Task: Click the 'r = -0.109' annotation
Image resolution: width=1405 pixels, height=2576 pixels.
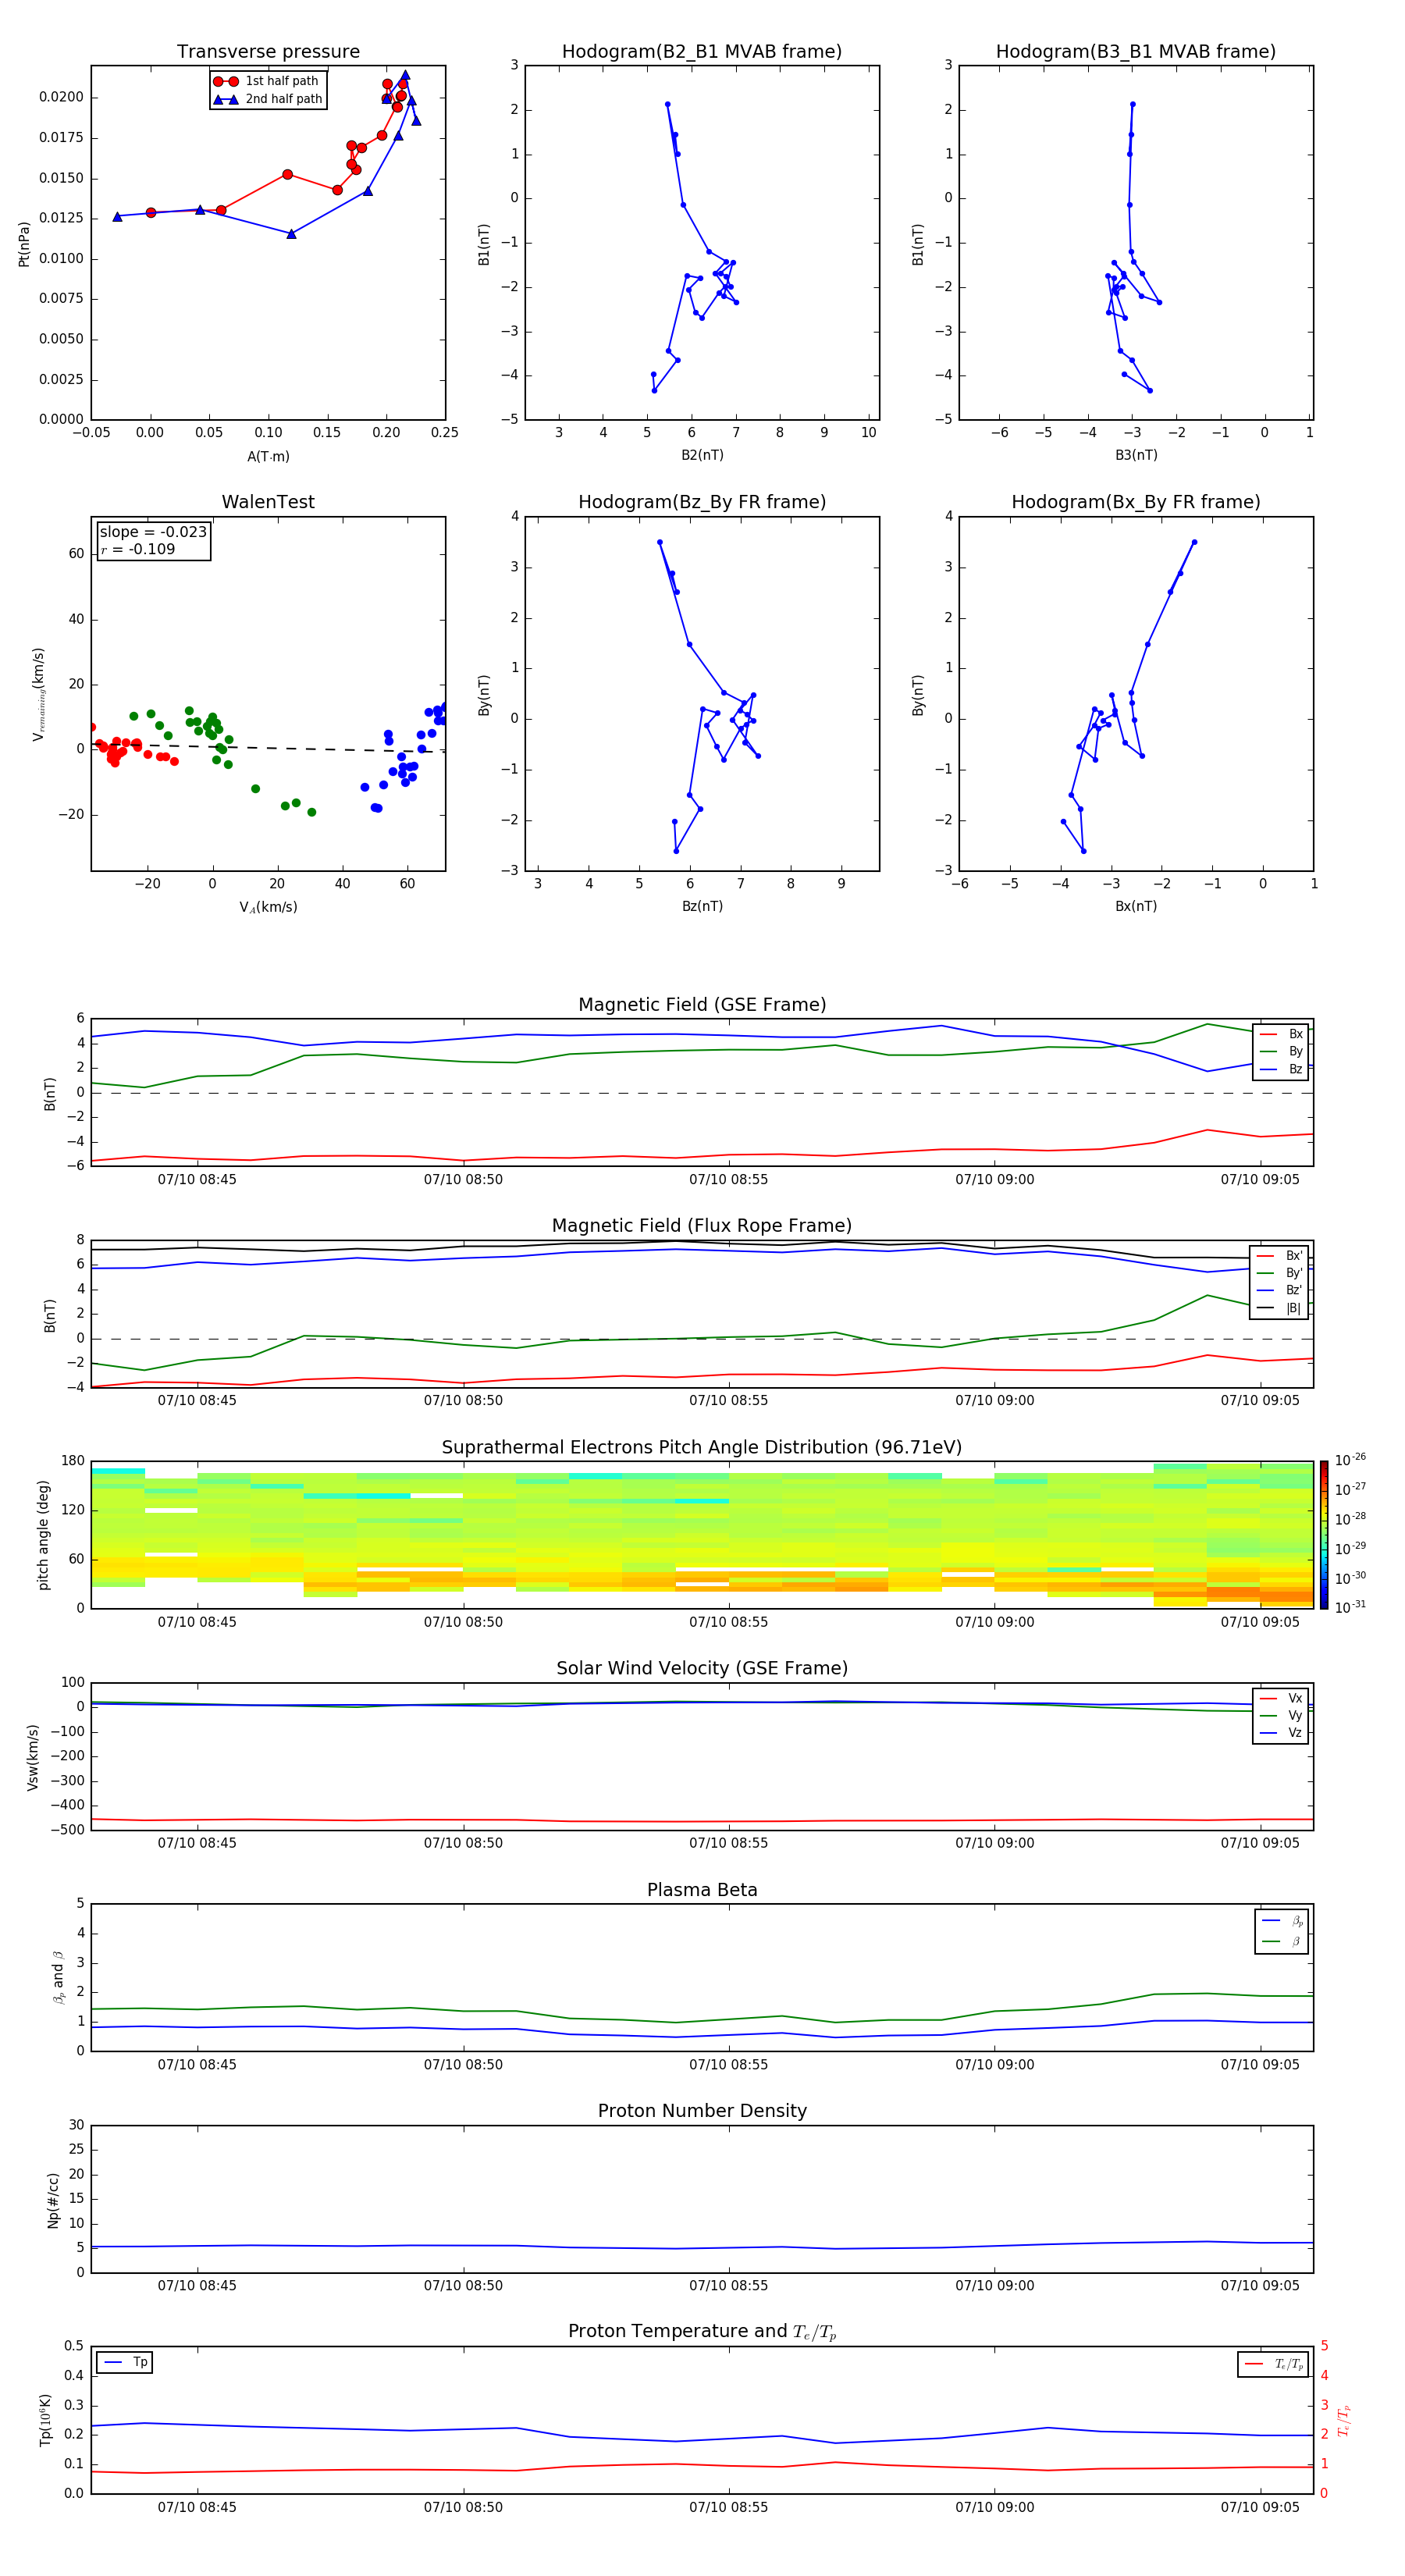Action: (x=138, y=549)
